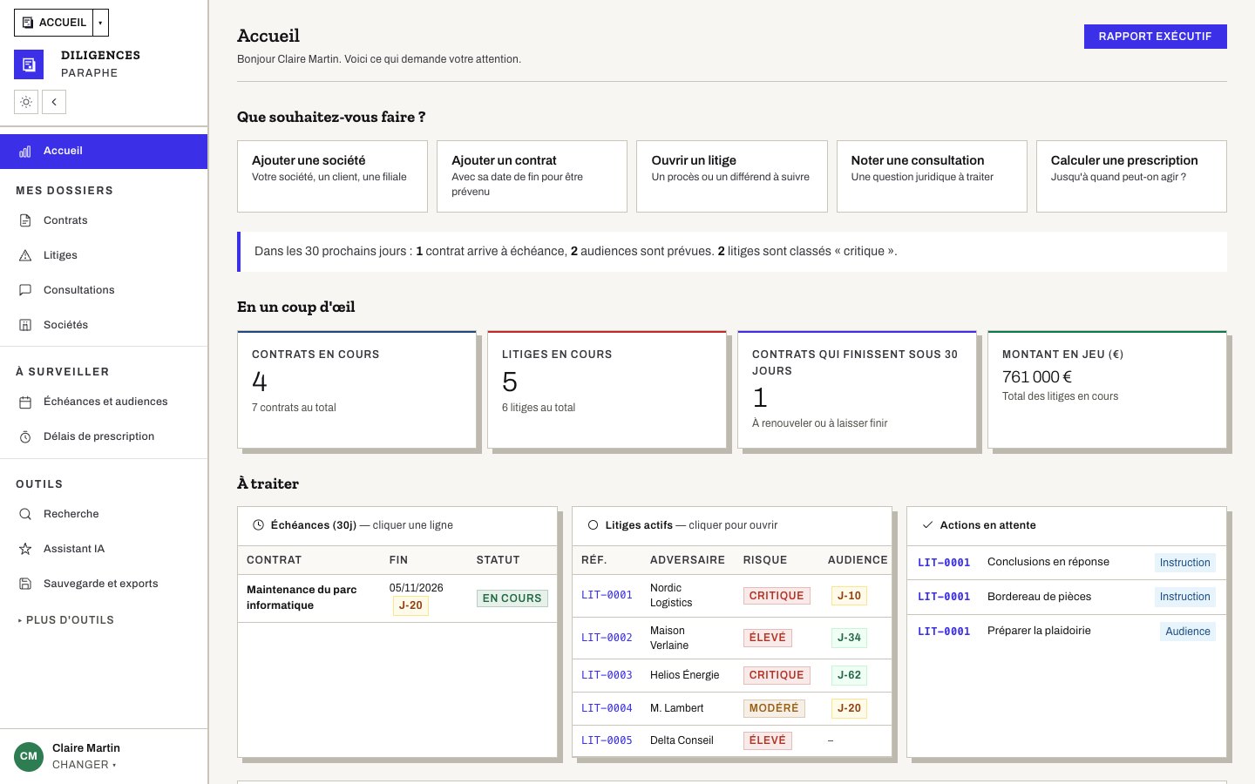1255x784 pixels.
Task: Open litigation link LIT-0002
Action: point(607,638)
